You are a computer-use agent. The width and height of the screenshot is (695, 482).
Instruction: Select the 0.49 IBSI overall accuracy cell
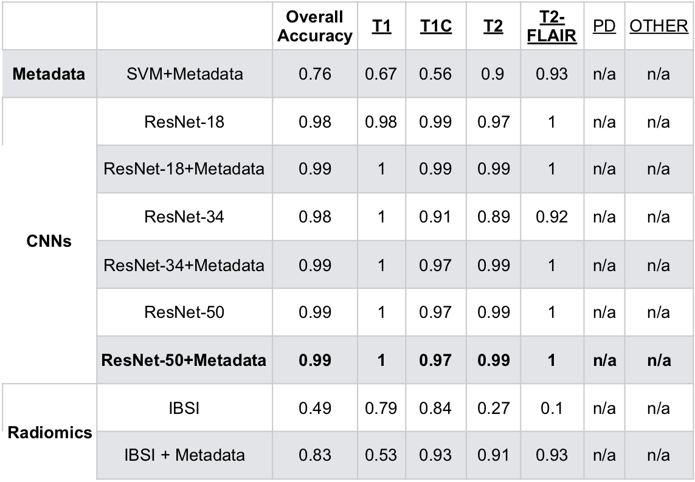[x=314, y=408]
